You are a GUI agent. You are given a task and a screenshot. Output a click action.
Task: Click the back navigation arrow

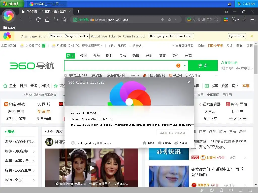tap(21, 20)
